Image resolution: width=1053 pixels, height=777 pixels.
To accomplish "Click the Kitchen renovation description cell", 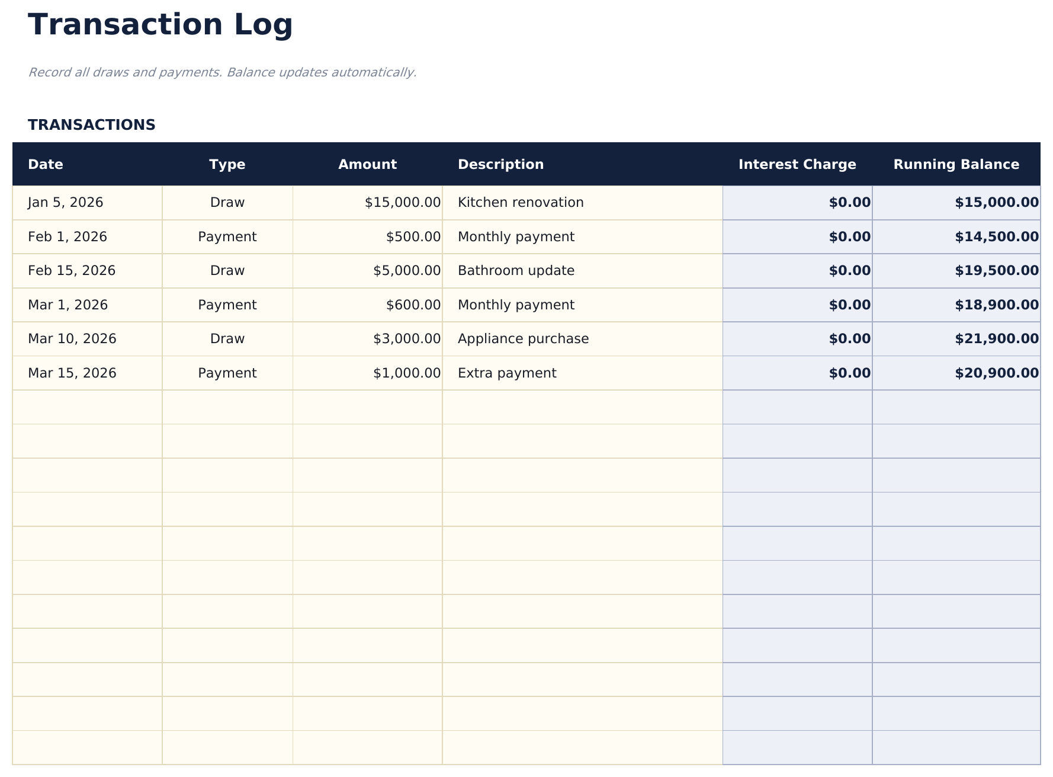I will pyautogui.click(x=521, y=202).
